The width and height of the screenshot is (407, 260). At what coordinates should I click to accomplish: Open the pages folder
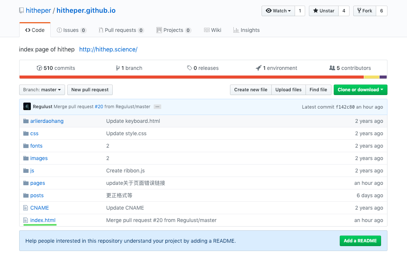pos(38,183)
